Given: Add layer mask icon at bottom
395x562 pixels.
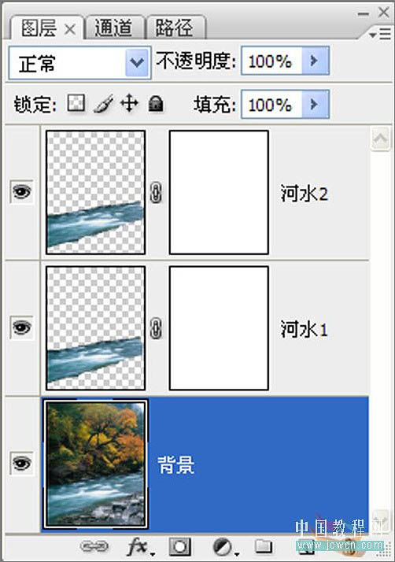Looking at the screenshot, I should tap(180, 546).
